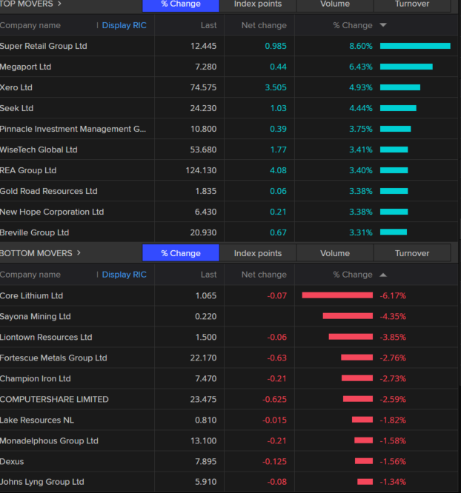Click Computershare net change -0.625
461x493 pixels.
point(274,399)
